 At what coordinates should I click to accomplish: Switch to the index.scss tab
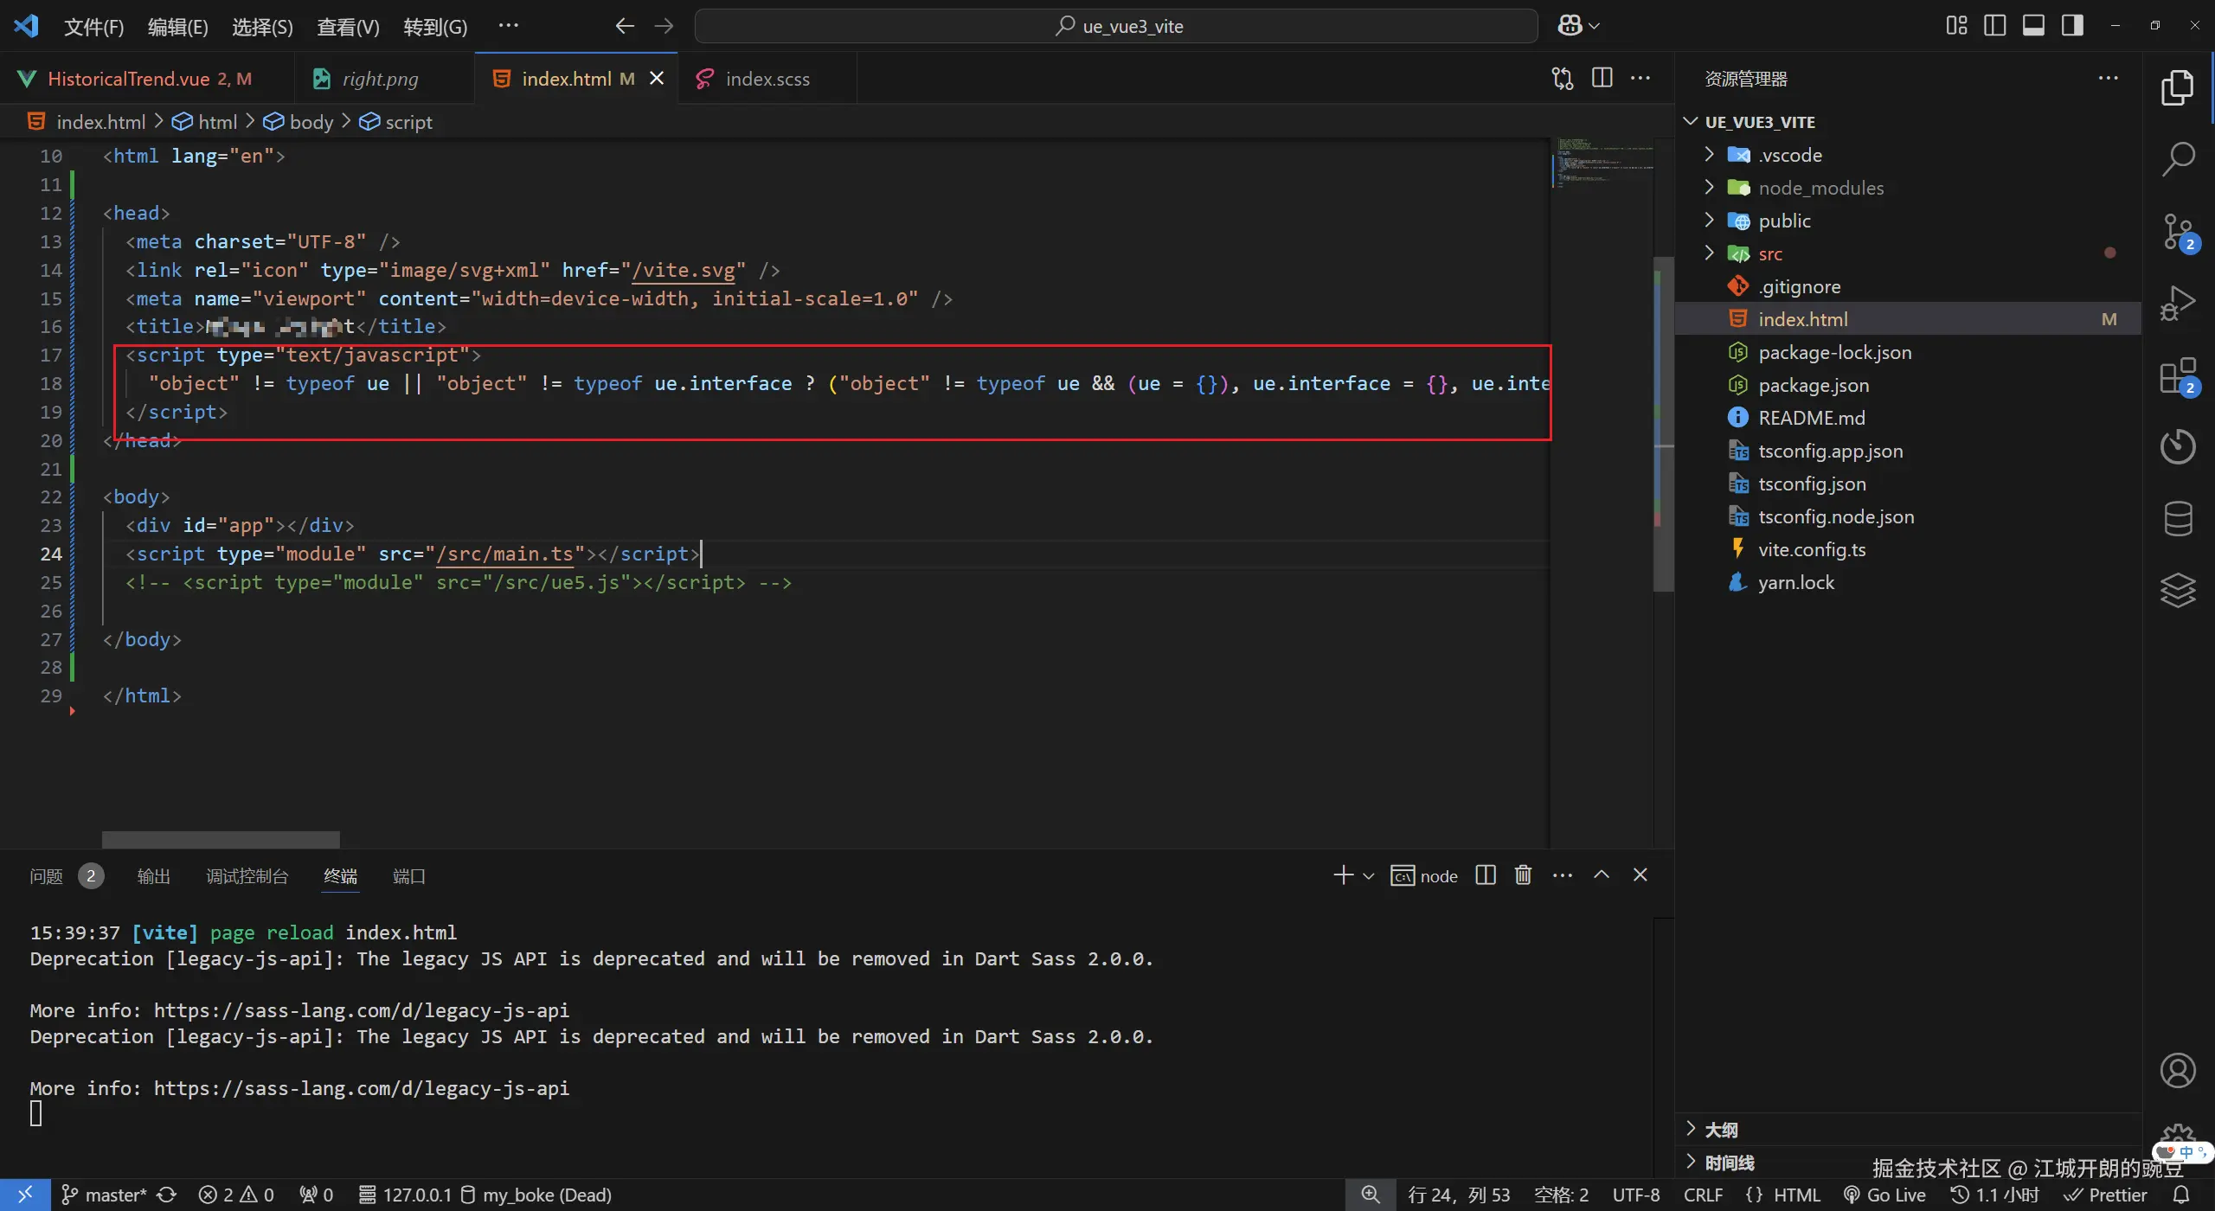click(x=767, y=79)
